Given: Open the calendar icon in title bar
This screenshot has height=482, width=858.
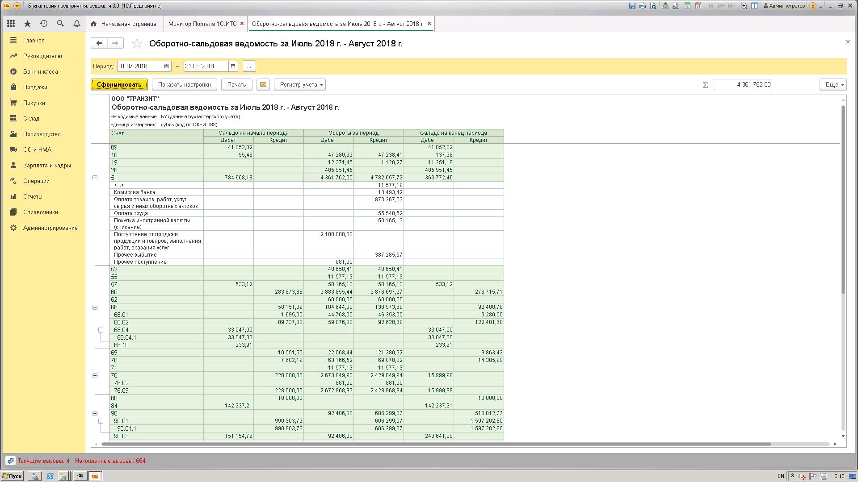Looking at the screenshot, I should [698, 6].
